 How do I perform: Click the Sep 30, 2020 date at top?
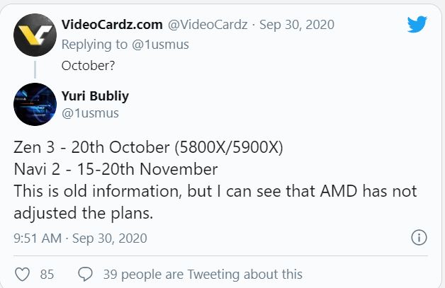(x=297, y=25)
